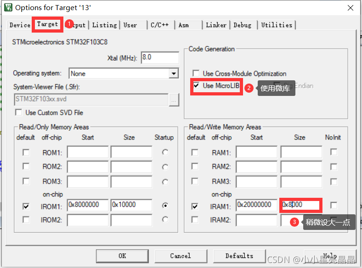
Task: Check the IROM2 default checkbox
Action: click(26, 219)
